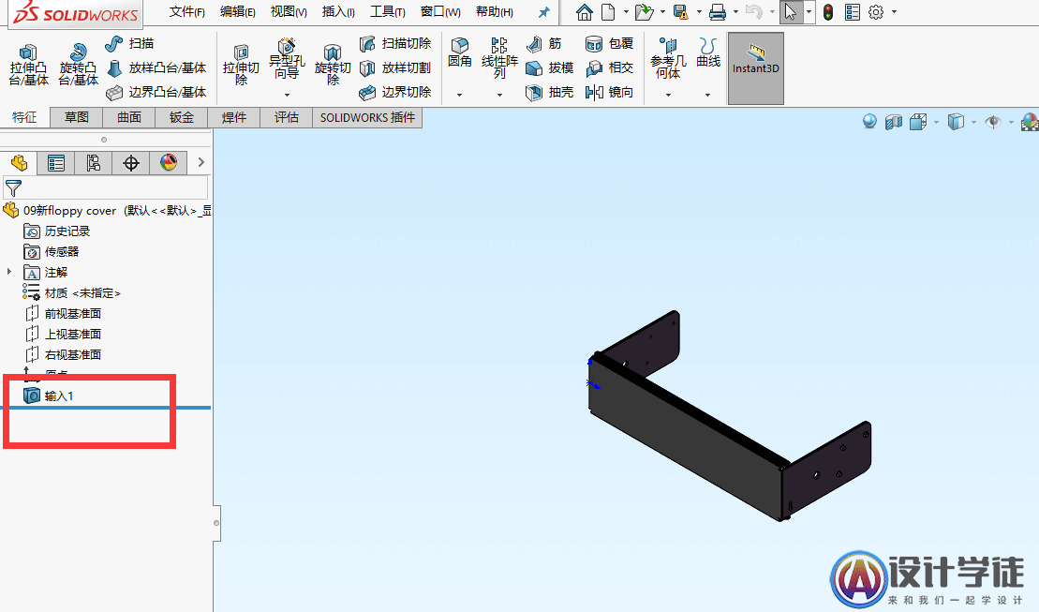Click the Boundary Boss/Base (边界凸台/基体) tool

point(156,92)
